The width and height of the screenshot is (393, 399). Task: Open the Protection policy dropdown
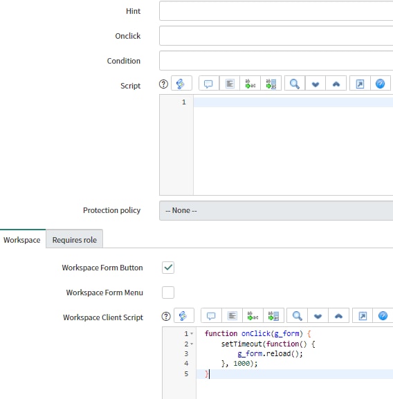click(x=276, y=210)
